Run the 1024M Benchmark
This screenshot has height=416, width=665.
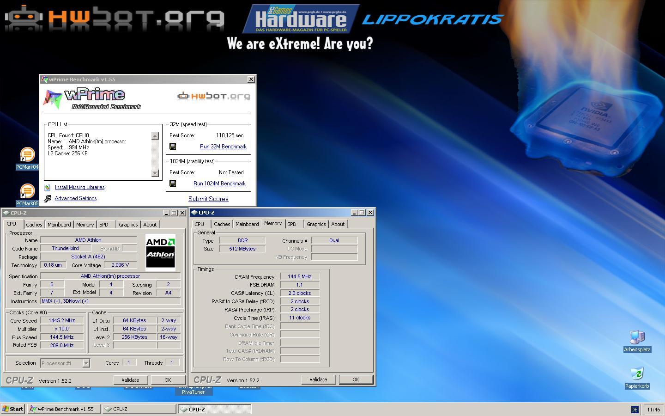click(219, 184)
